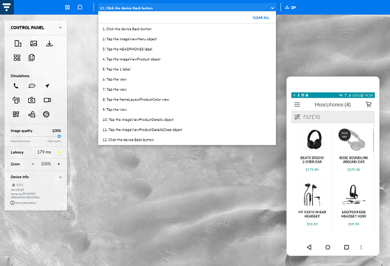390x266 pixels.
Task: Click the Image quality slider handle
Action: (x=59, y=137)
